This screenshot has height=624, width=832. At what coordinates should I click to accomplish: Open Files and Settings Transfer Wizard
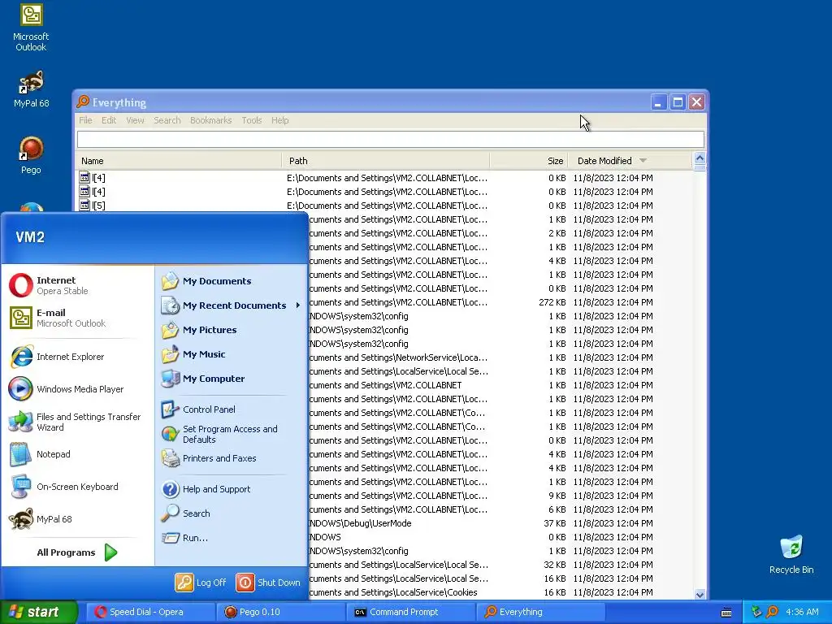tap(77, 422)
